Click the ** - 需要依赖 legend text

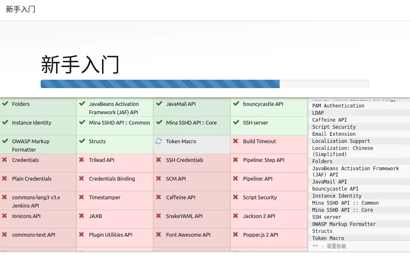[x=329, y=246]
